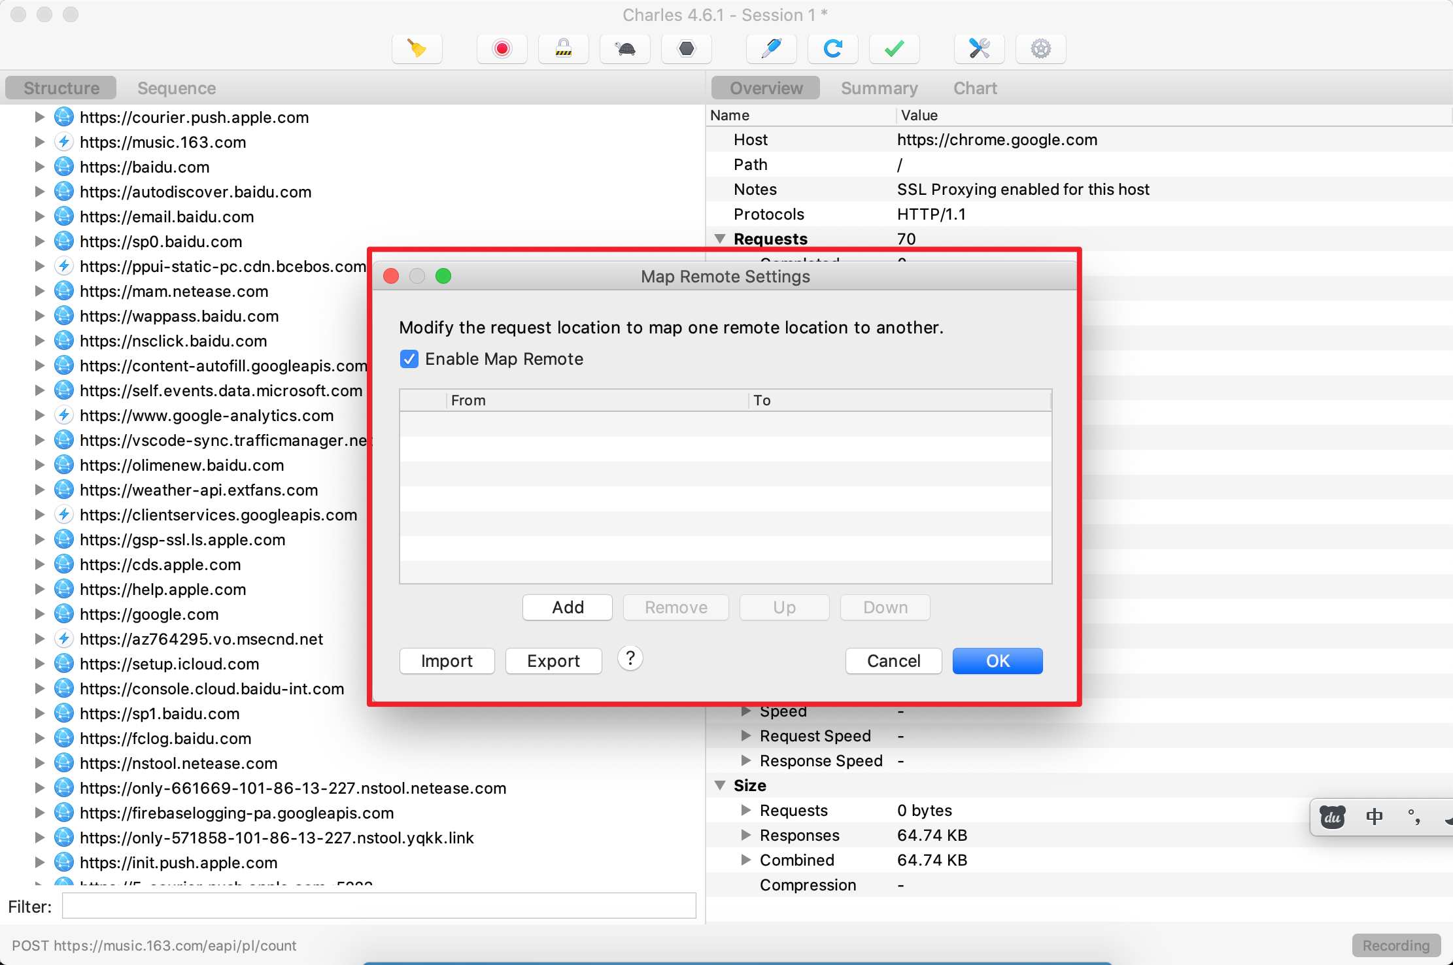Click the help question mark button
Screen dimensions: 1453x965
[x=630, y=658]
